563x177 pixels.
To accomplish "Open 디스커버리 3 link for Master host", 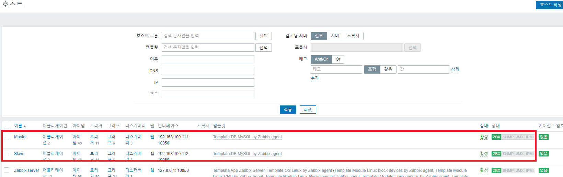I will pyautogui.click(x=134, y=140).
